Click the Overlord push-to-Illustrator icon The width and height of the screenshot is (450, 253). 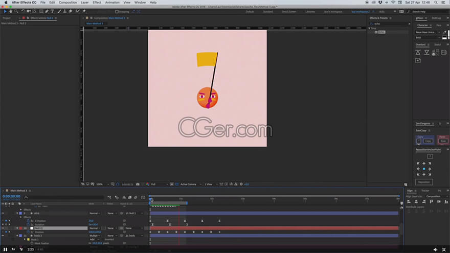click(418, 52)
